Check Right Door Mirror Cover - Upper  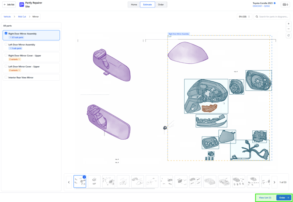click(6, 55)
